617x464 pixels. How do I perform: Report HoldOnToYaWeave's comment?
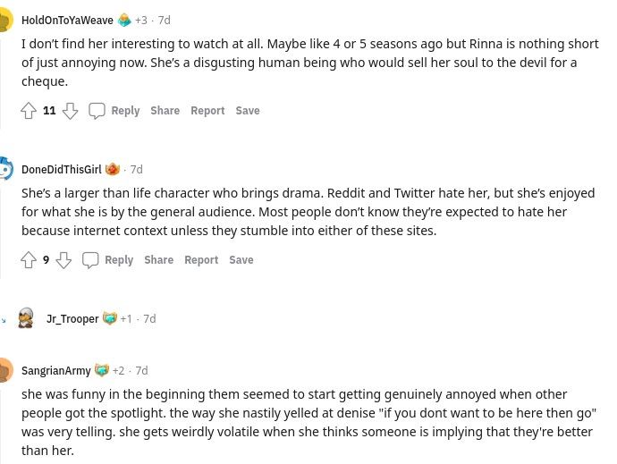(207, 111)
